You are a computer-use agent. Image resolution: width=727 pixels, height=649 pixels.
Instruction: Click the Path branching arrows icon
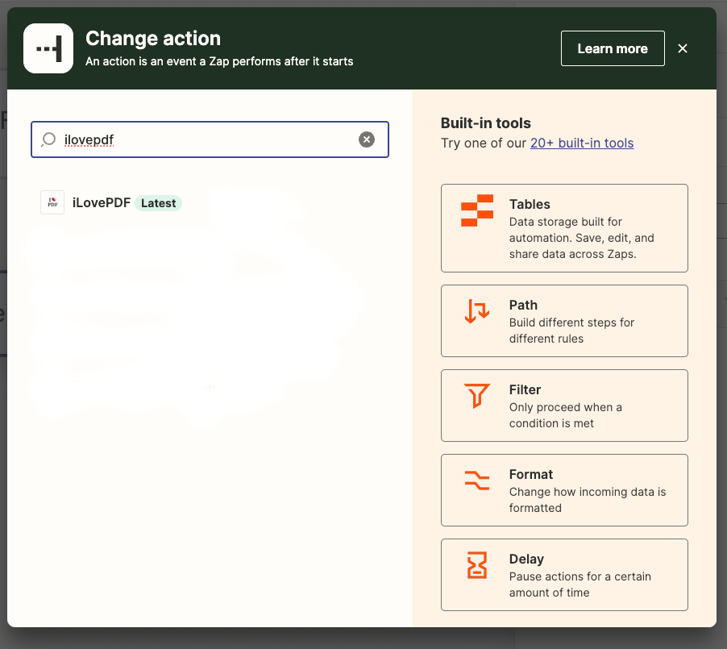click(x=476, y=311)
